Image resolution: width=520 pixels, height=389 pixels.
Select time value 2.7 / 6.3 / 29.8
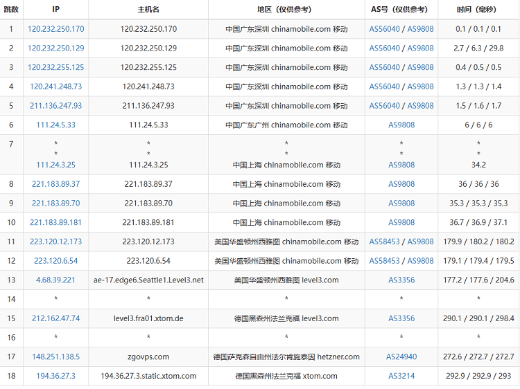coord(478,48)
